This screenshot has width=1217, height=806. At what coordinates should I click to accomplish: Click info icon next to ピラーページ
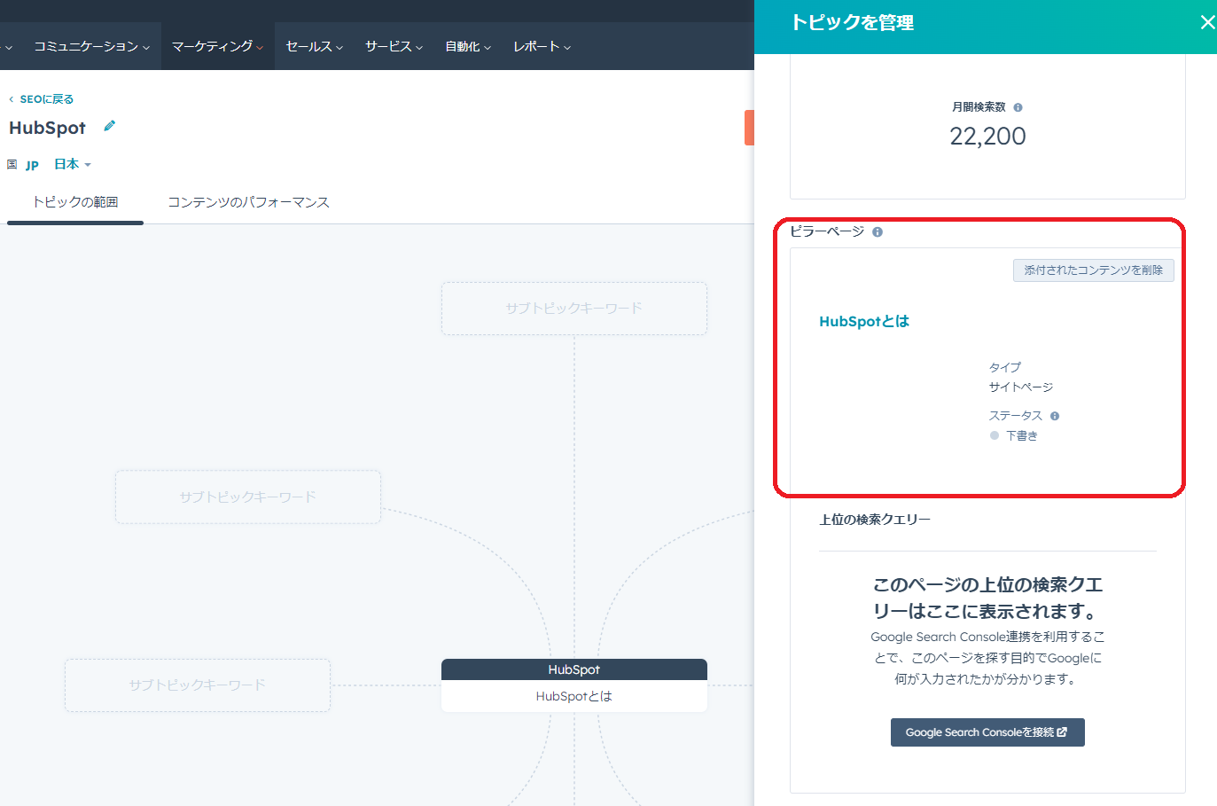[878, 232]
